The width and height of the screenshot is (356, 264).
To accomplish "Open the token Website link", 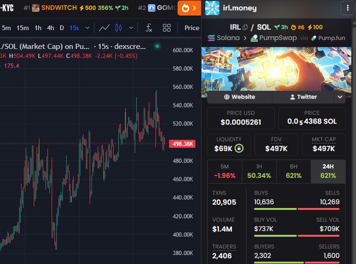I will tap(240, 97).
